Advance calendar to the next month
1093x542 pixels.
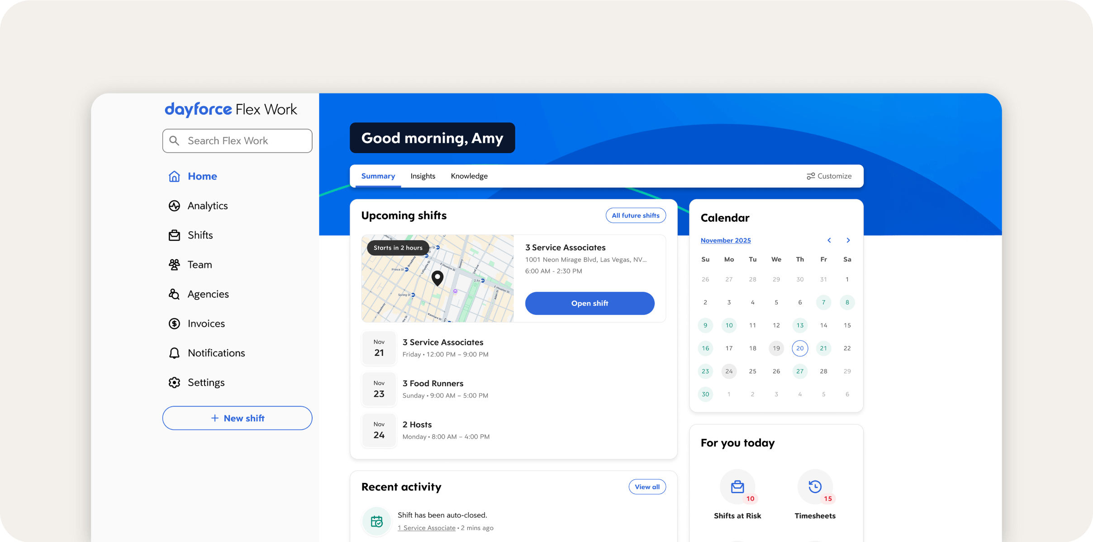(x=848, y=240)
